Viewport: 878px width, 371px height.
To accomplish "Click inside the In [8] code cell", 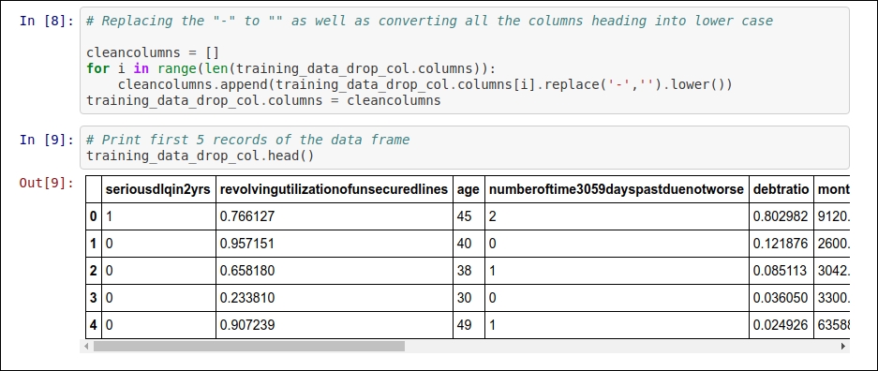I will pos(465,61).
